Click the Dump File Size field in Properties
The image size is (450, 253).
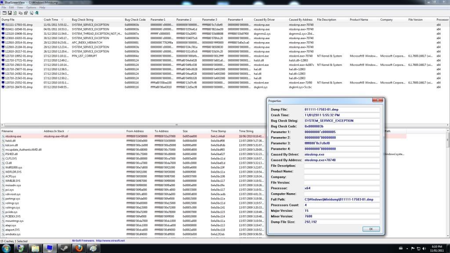click(x=342, y=222)
